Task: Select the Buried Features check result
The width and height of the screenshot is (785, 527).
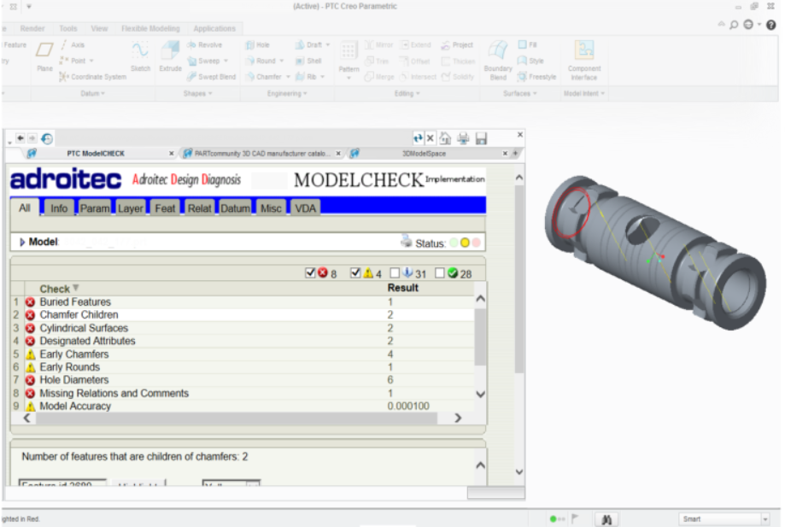Action: coord(75,302)
